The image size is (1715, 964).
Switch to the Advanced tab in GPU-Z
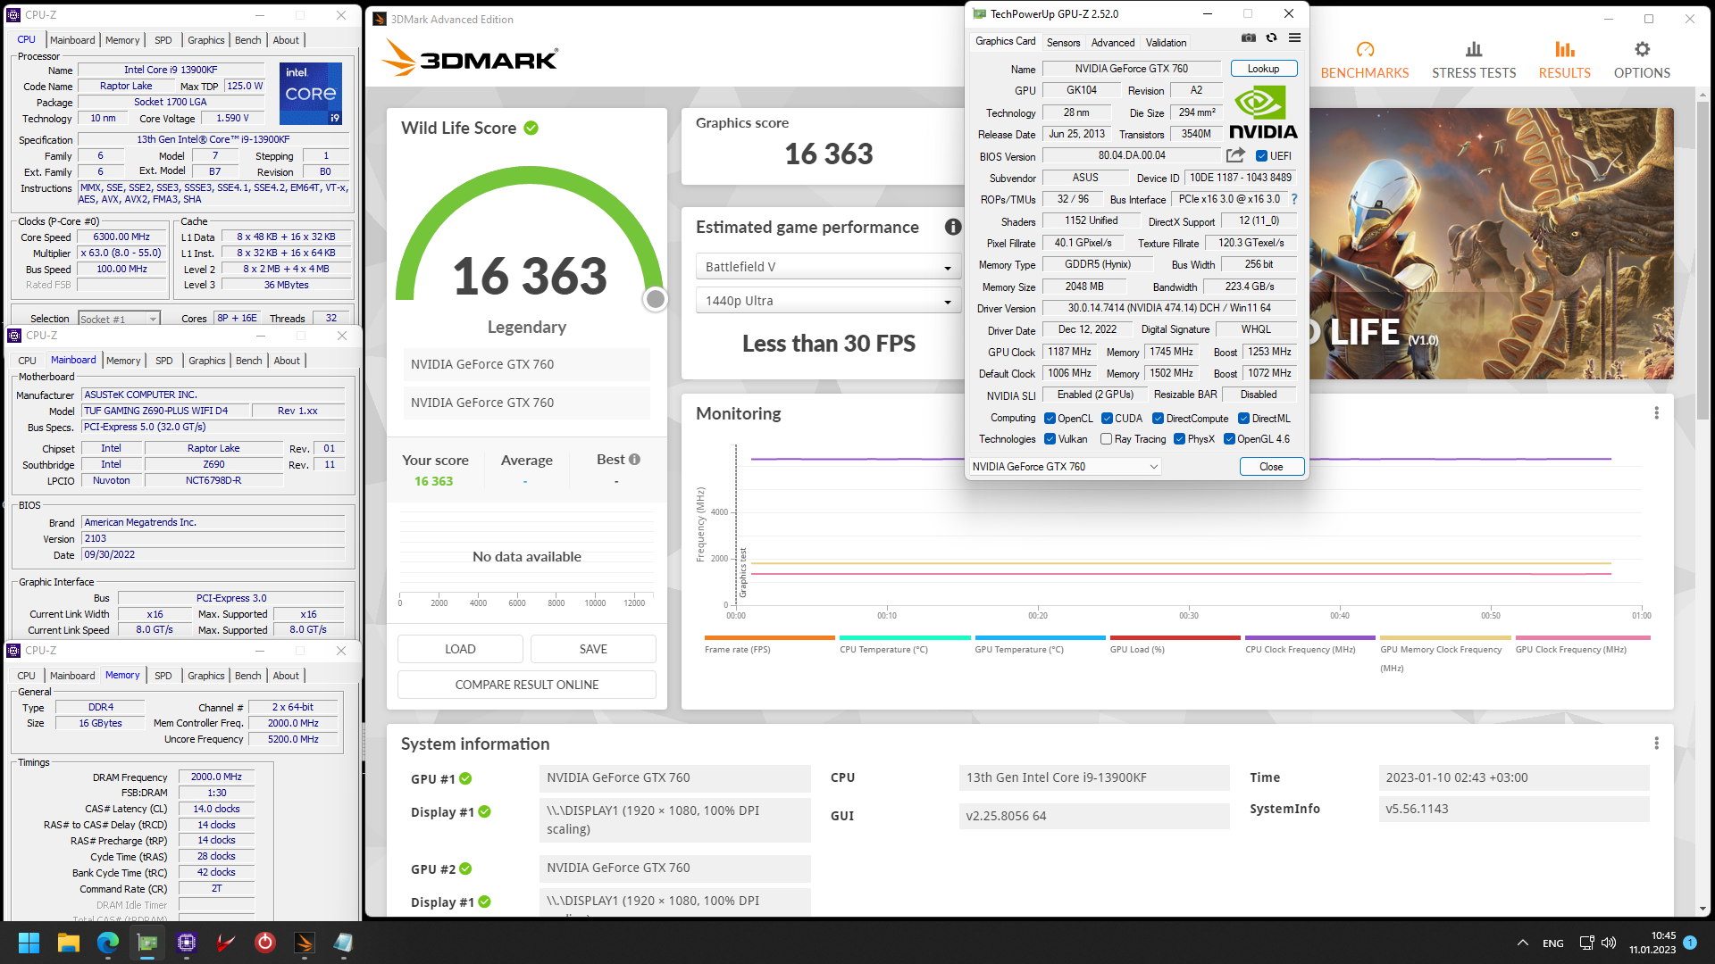[1113, 42]
